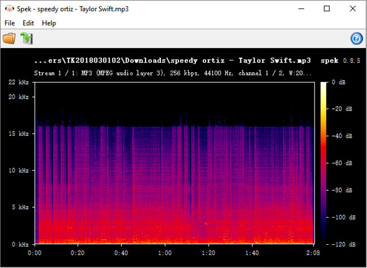Open the File menu
Viewport: 367px width, 268px height.
(10, 23)
